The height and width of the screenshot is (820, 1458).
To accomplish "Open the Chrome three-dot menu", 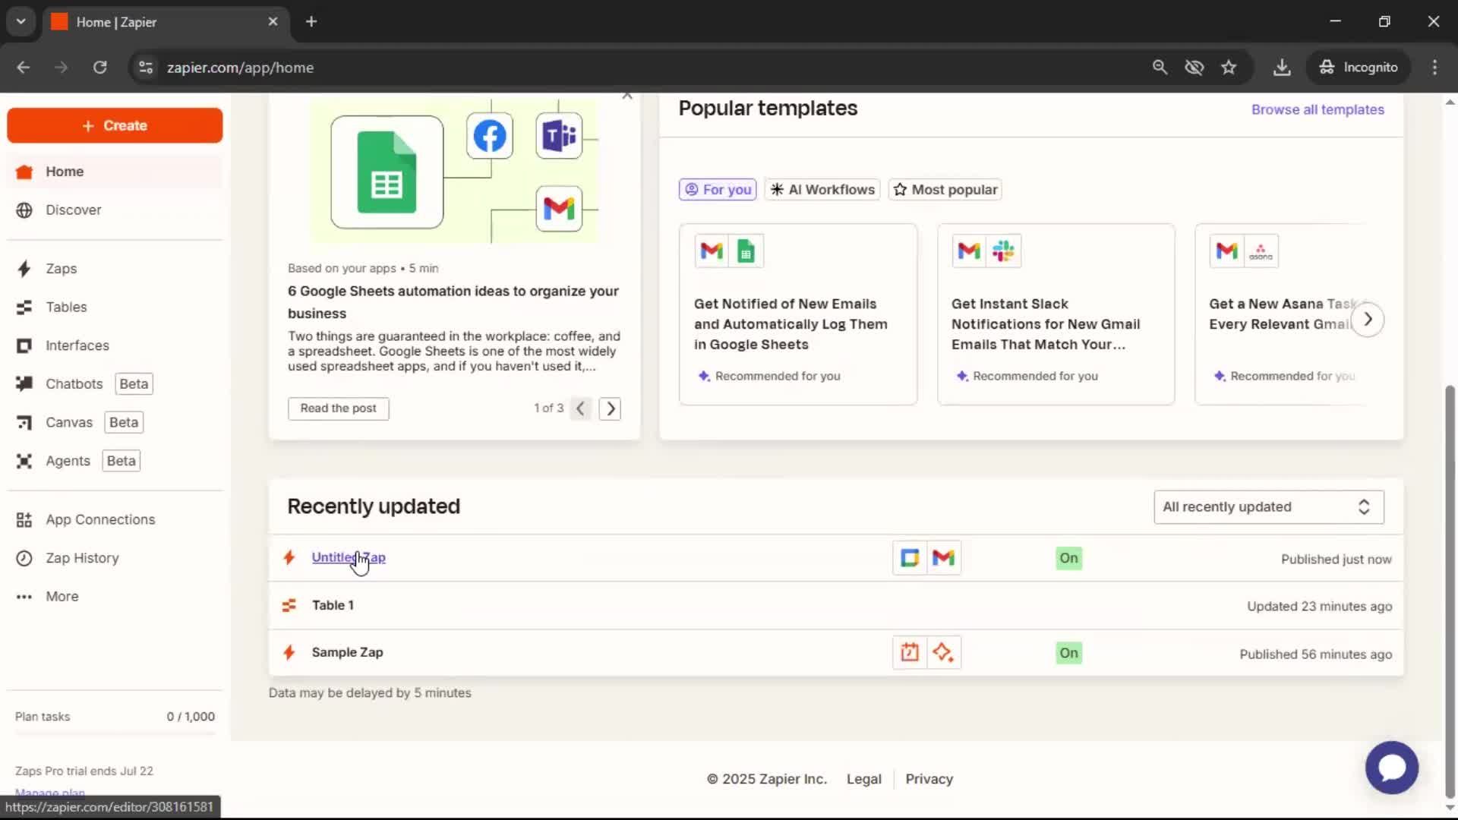I will (1434, 68).
